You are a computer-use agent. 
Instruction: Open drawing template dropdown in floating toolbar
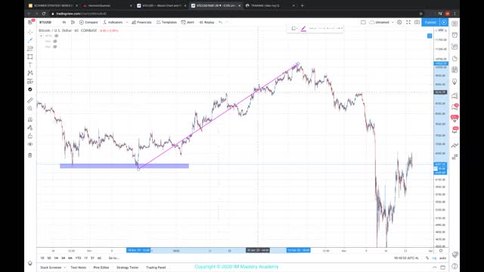(x=294, y=29)
